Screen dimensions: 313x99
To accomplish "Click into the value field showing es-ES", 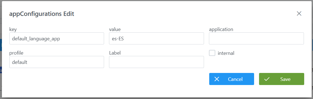I will tap(156, 38).
